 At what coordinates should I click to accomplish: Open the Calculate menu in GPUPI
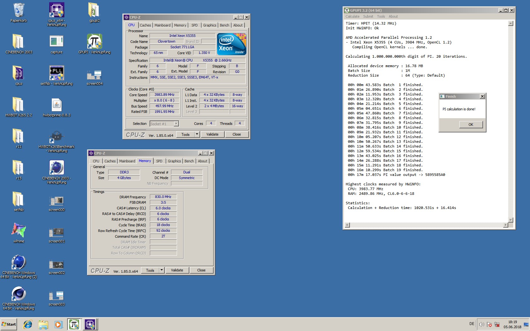pos(352,16)
